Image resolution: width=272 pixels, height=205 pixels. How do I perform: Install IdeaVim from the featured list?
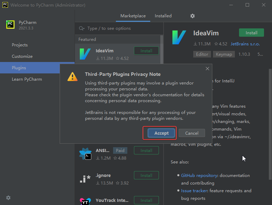pos(146,51)
